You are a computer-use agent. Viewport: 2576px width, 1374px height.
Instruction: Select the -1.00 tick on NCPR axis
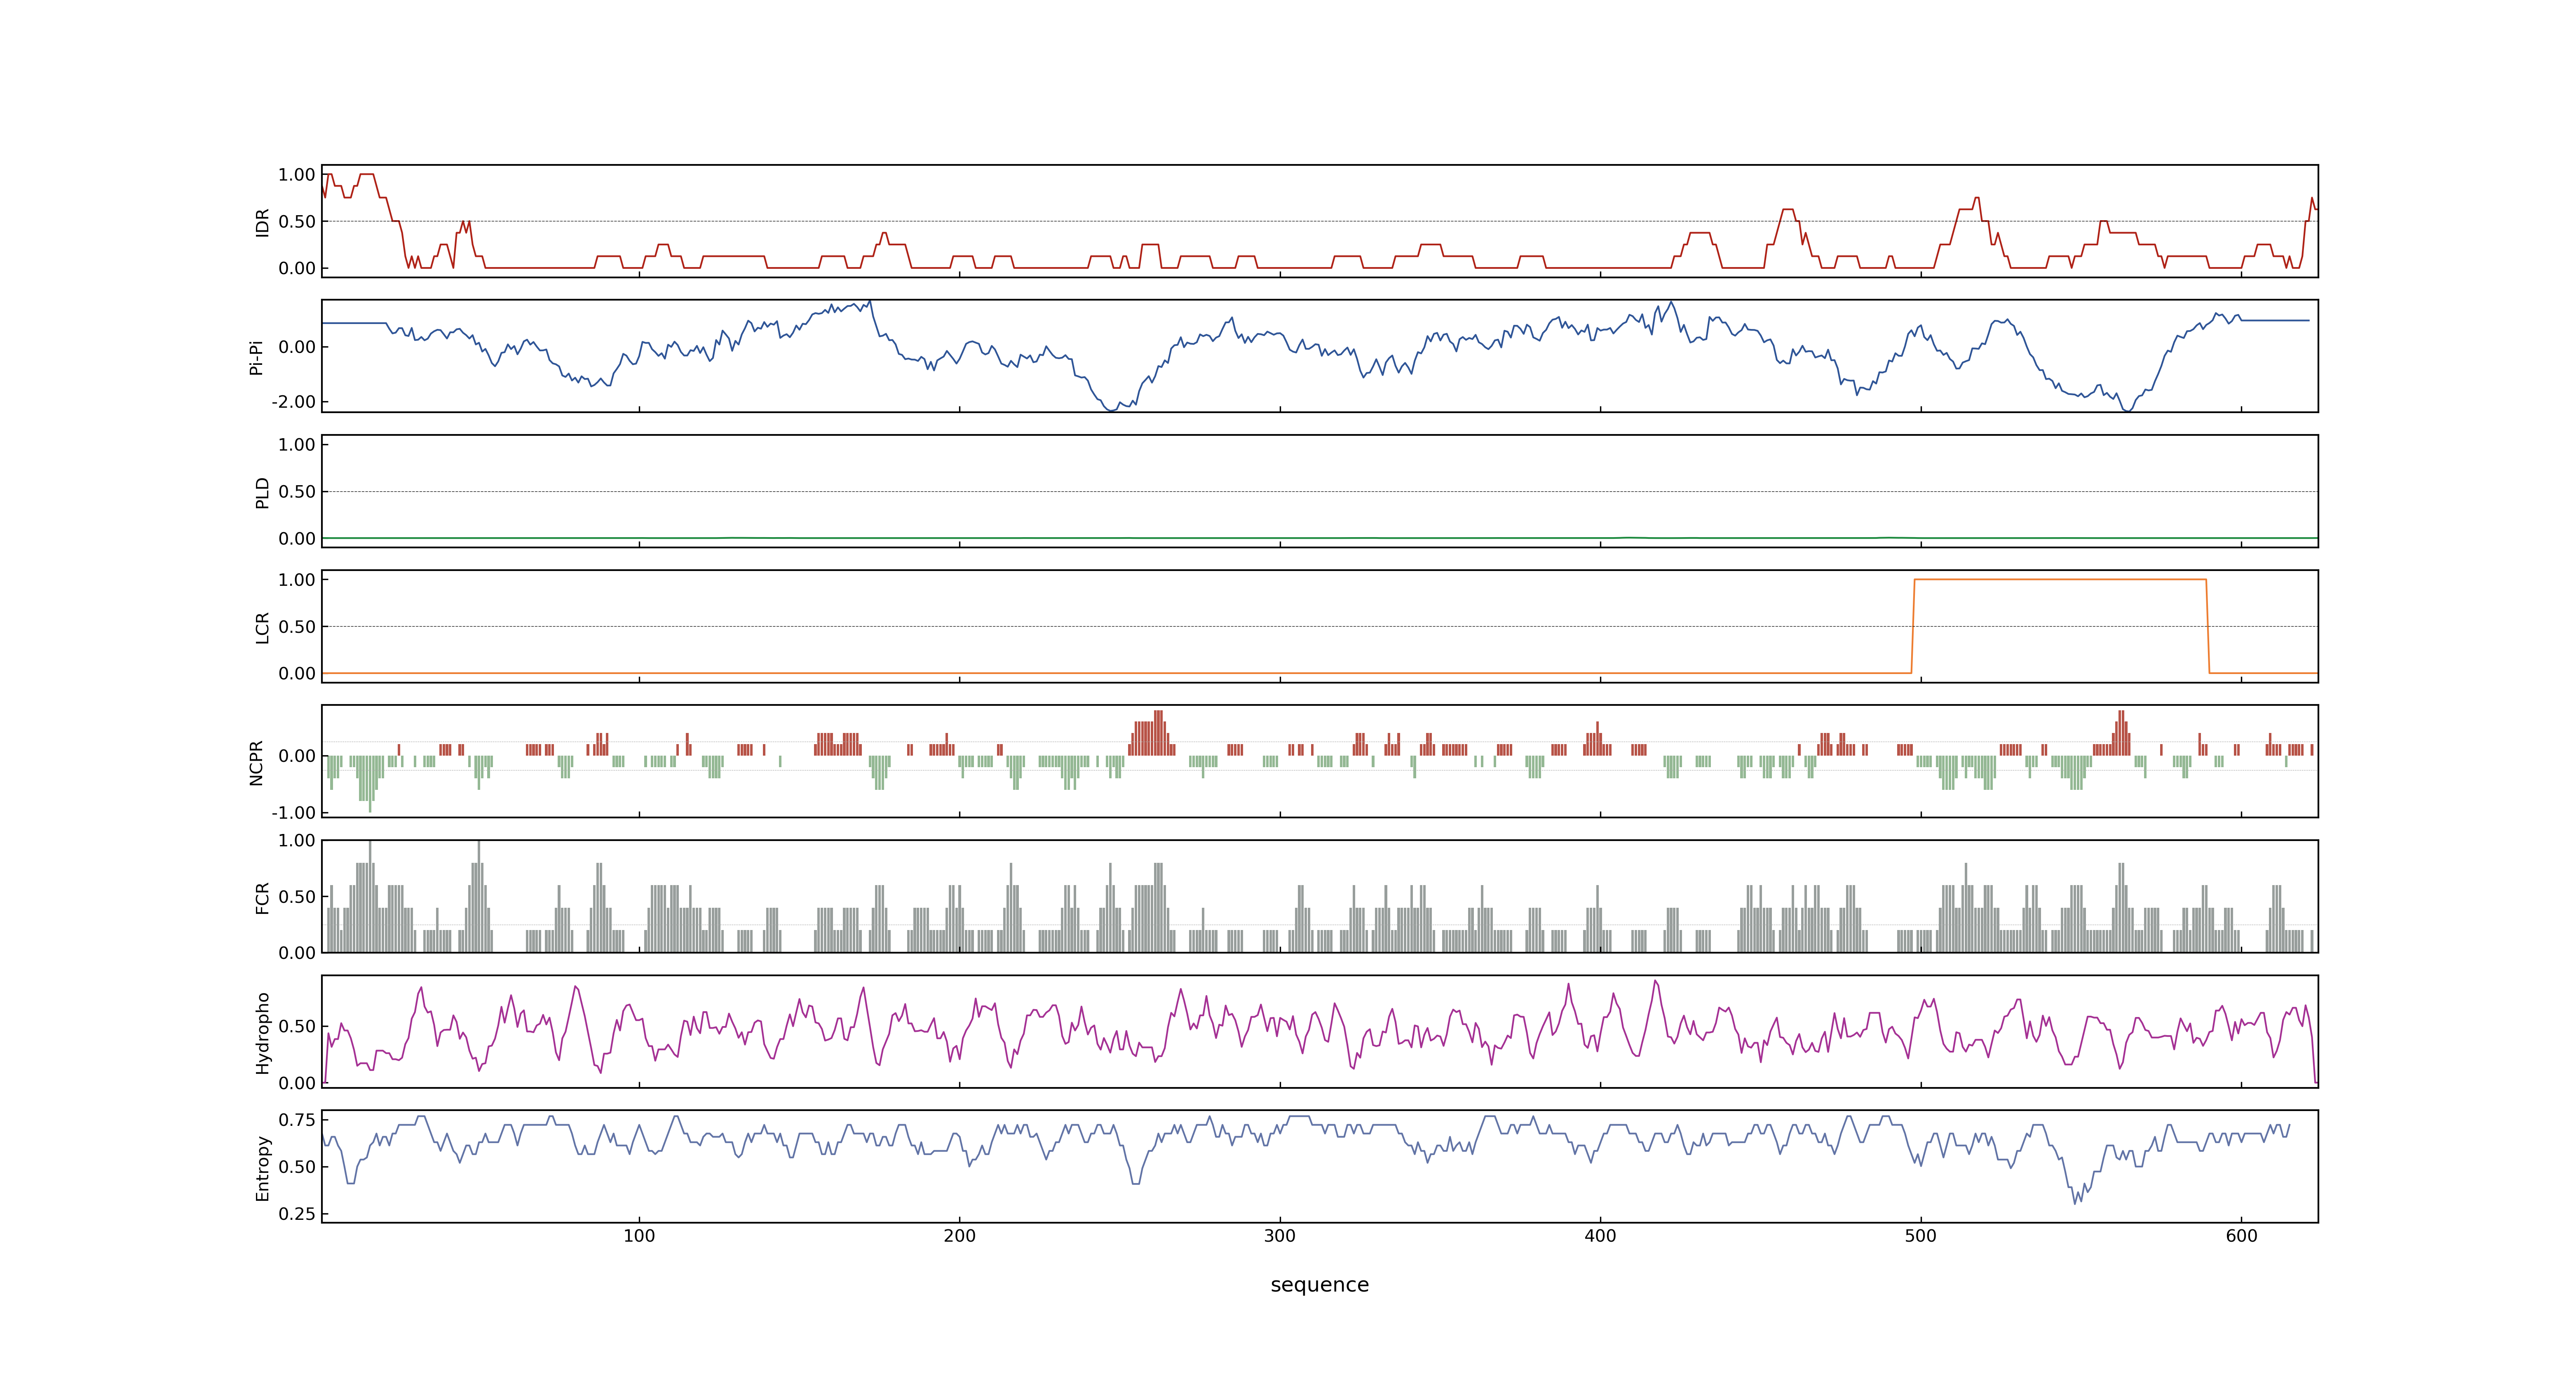pyautogui.click(x=293, y=813)
